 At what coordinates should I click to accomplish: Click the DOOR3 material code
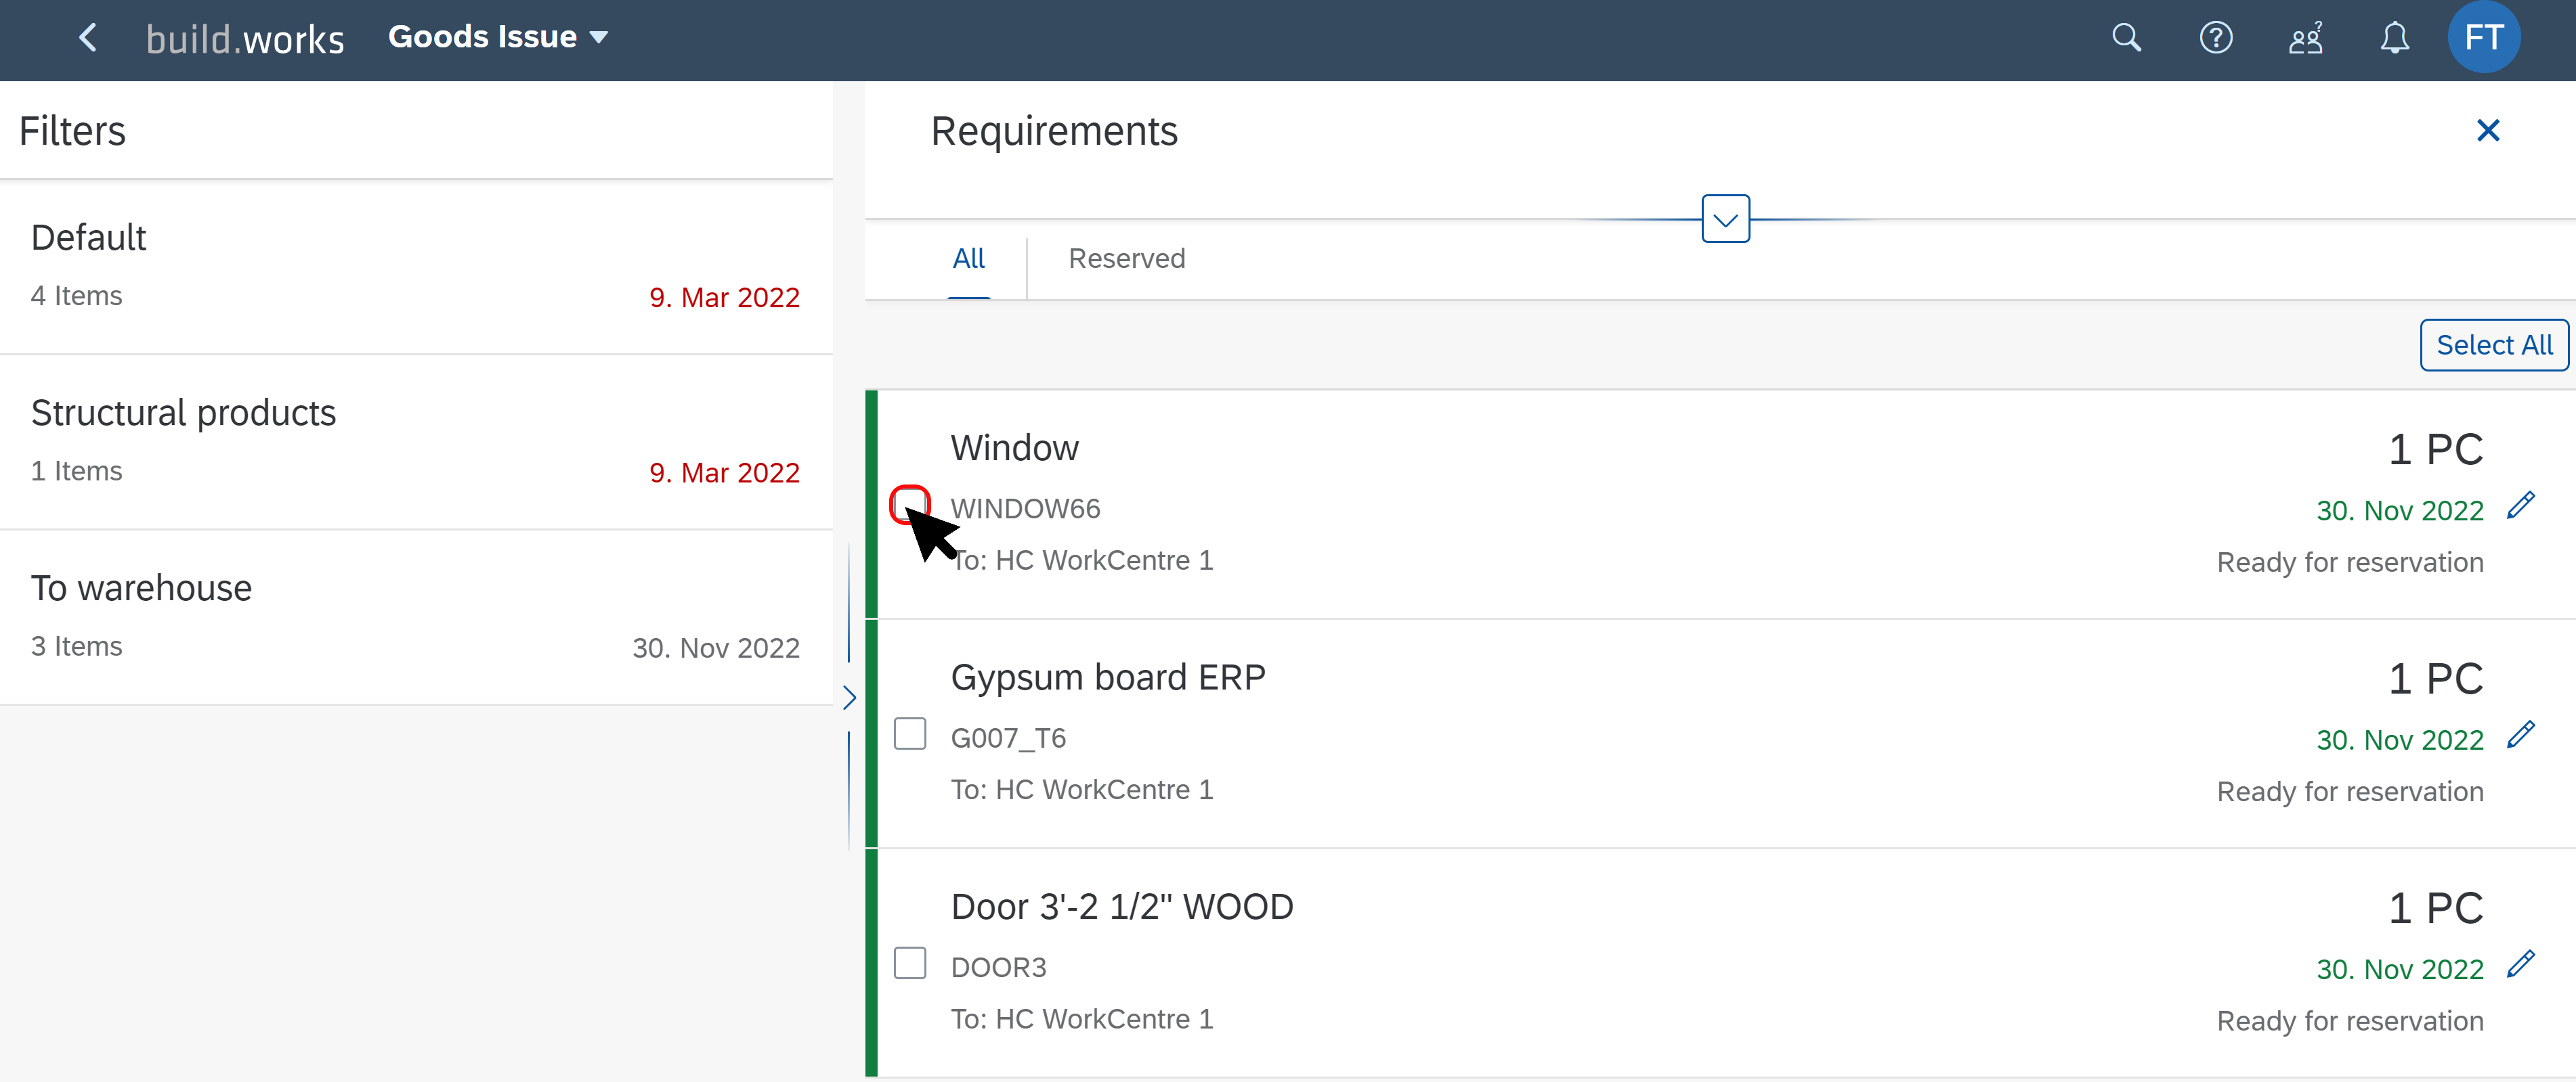click(998, 969)
